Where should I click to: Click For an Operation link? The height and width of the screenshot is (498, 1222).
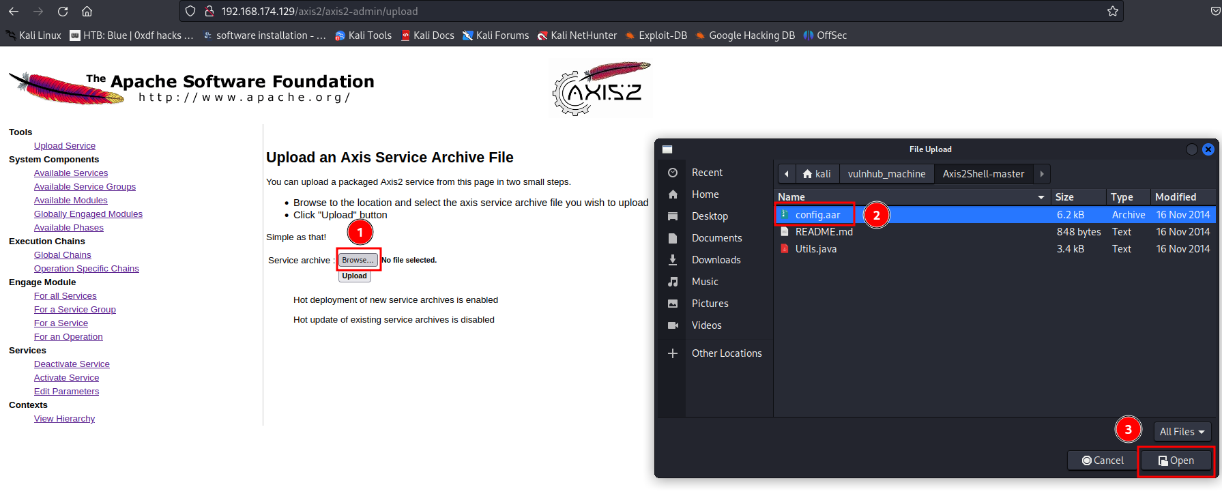pyautogui.click(x=68, y=337)
